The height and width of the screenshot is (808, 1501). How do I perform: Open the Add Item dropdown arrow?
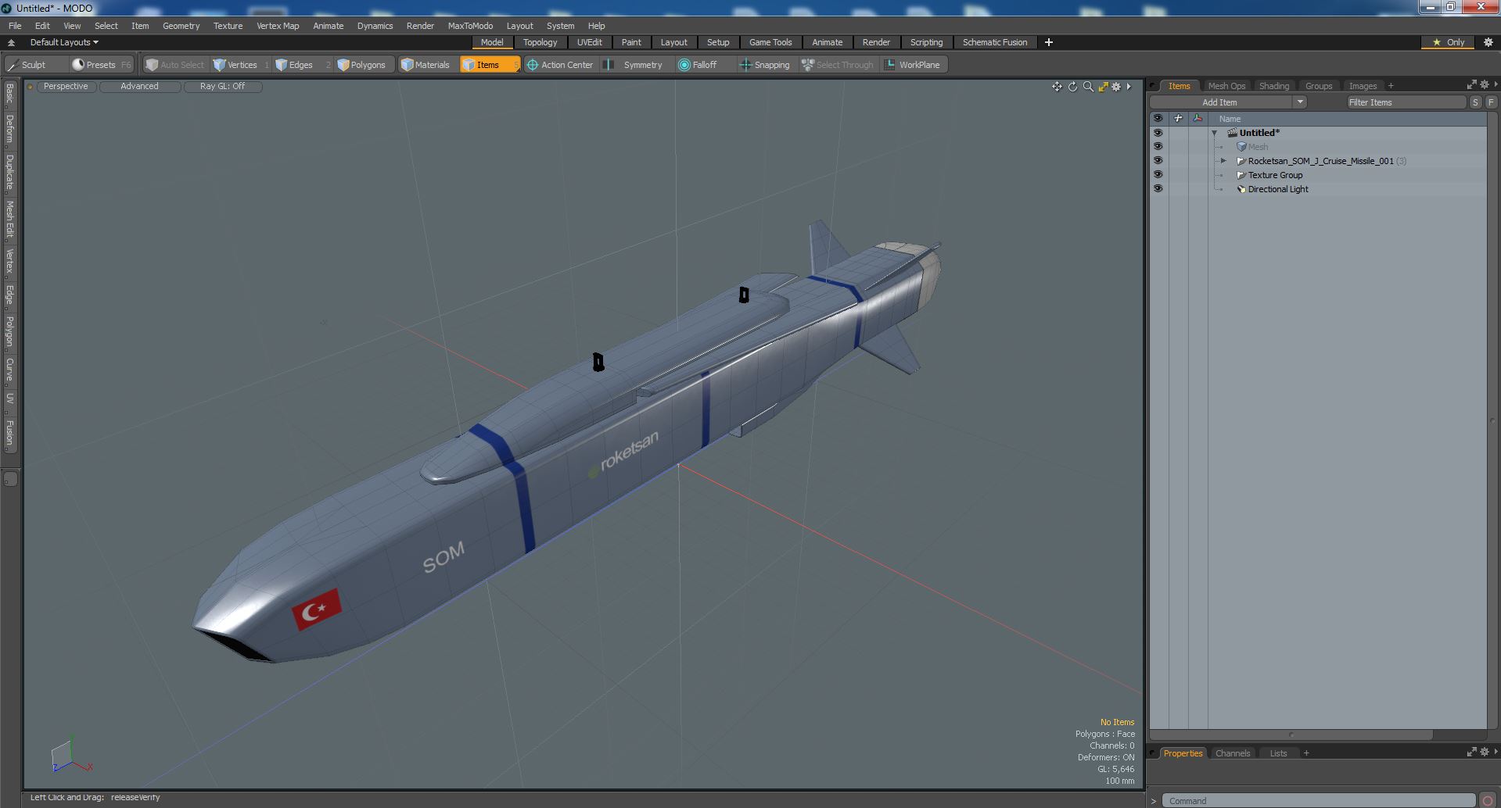point(1300,102)
